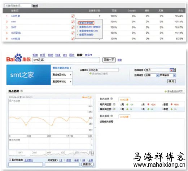Open the SMT论坛 keyword link in table
Image resolution: width=188 pixels, height=171 pixels.
(16, 33)
